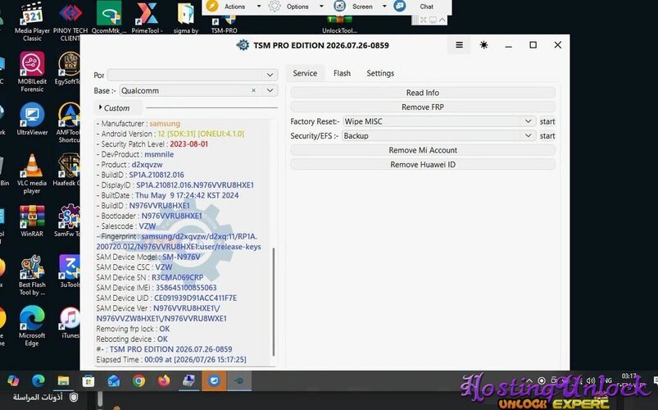Start the Factory Reset operation

coord(547,121)
